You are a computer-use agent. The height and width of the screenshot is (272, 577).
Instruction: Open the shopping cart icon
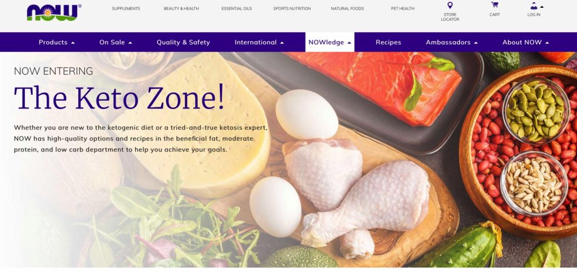click(495, 4)
